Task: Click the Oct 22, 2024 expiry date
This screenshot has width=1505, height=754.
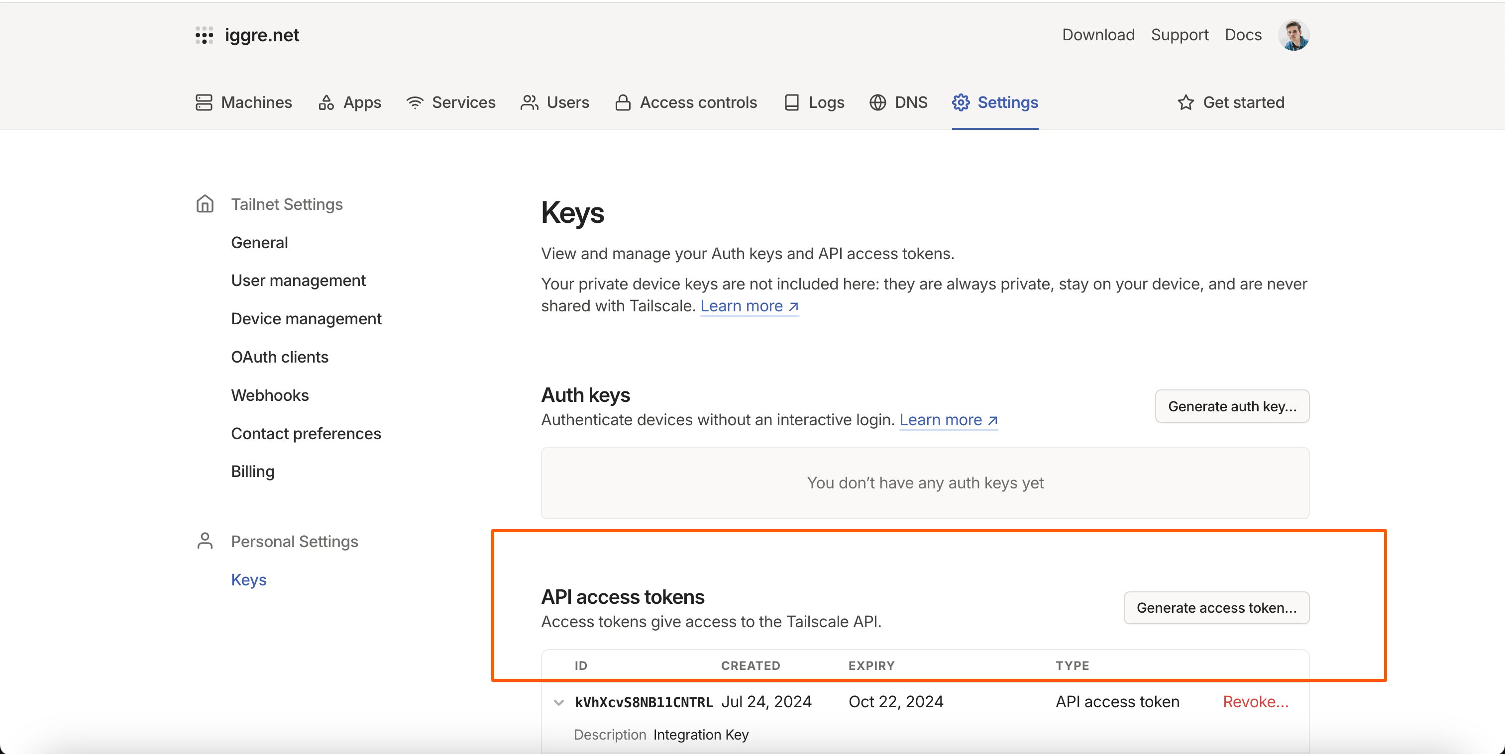Action: tap(896, 701)
